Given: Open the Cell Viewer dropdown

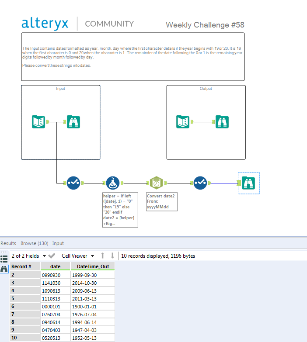Looking at the screenshot, I should point(78,256).
